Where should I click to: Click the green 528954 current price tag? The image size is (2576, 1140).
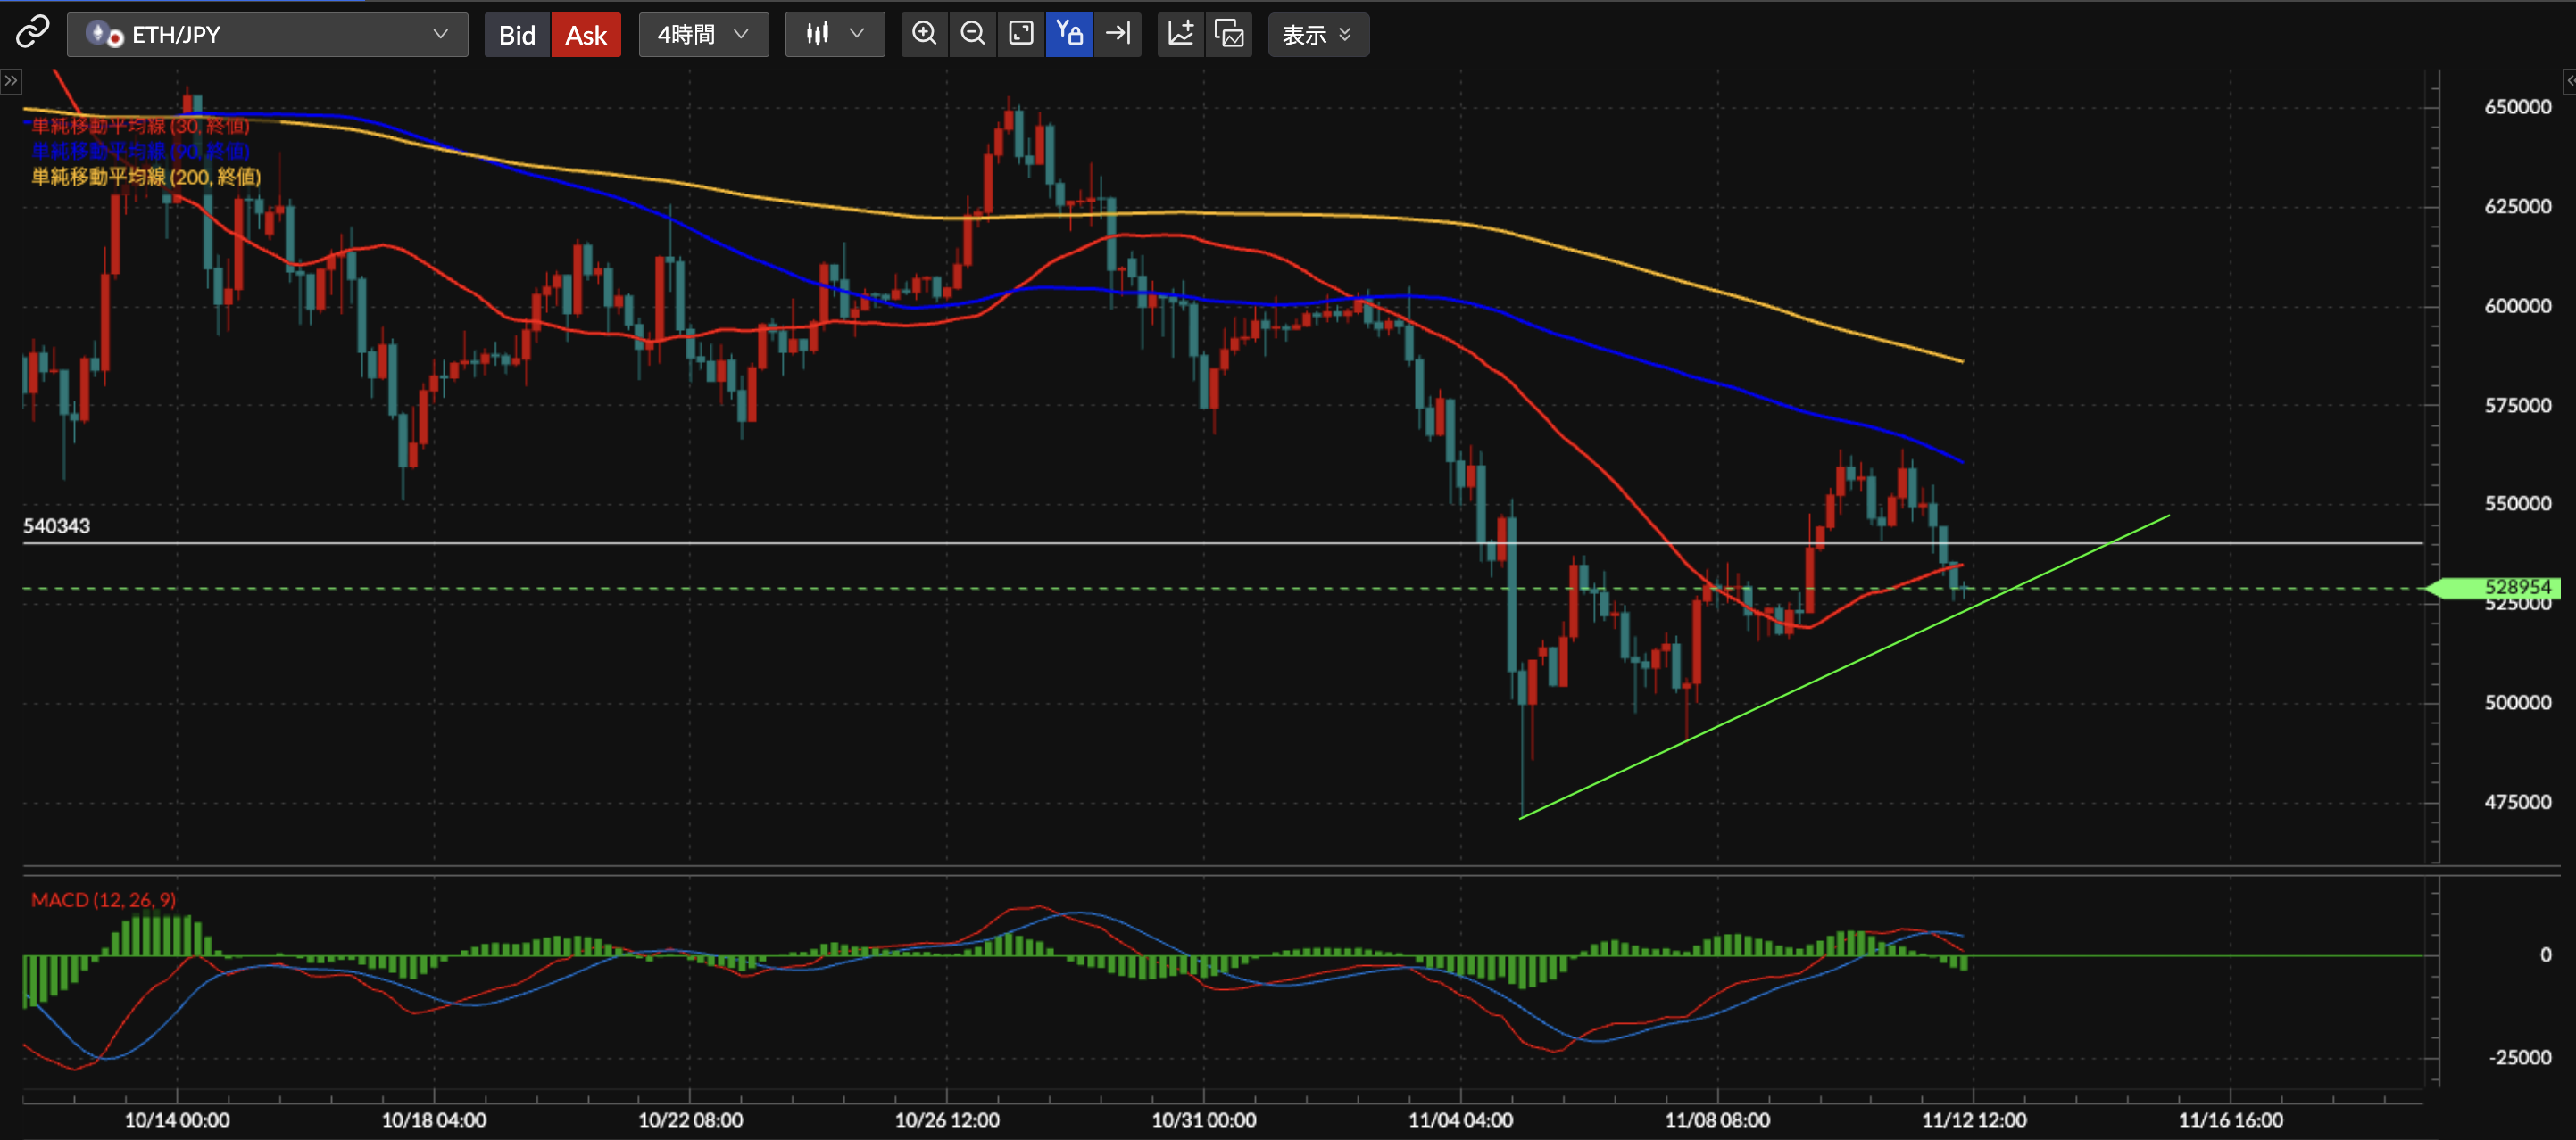2516,586
